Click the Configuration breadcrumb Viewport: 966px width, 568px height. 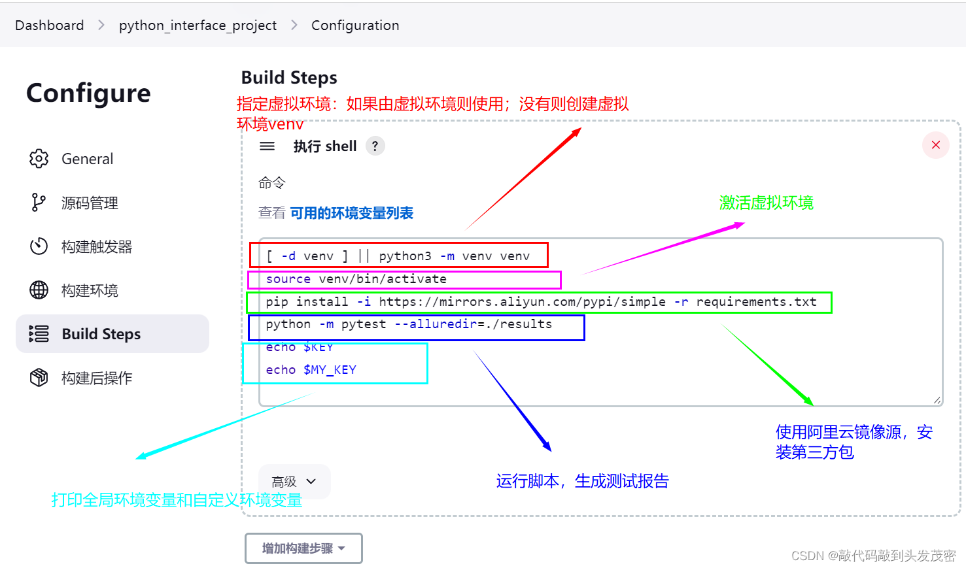click(x=355, y=25)
